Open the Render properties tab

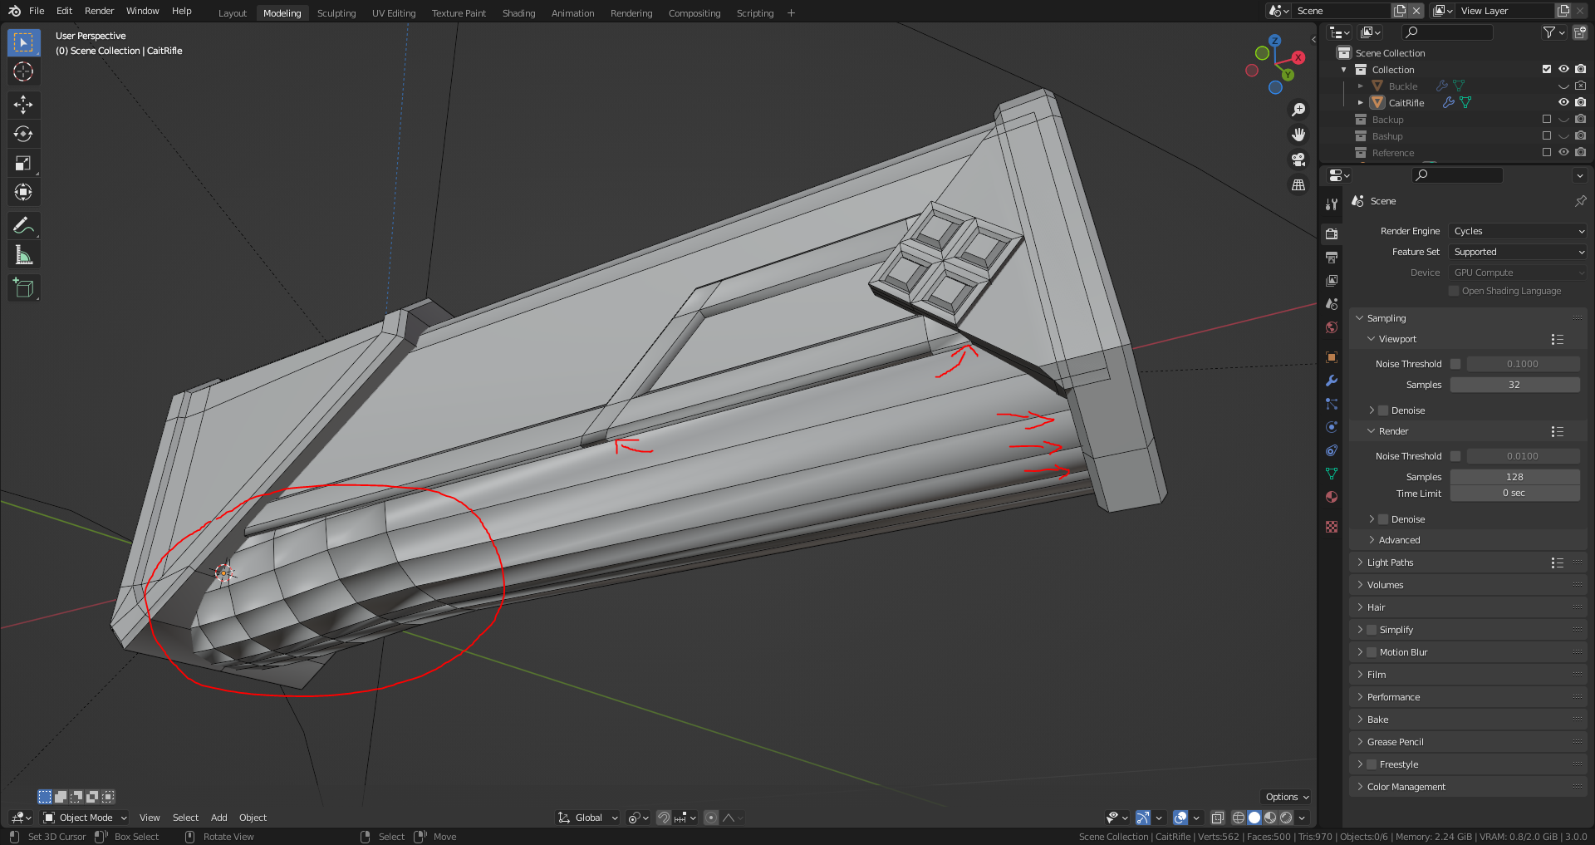tap(1332, 234)
